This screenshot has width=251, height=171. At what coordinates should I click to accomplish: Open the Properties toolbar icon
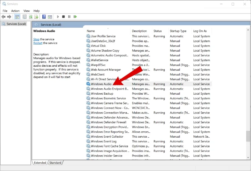tap(25, 17)
